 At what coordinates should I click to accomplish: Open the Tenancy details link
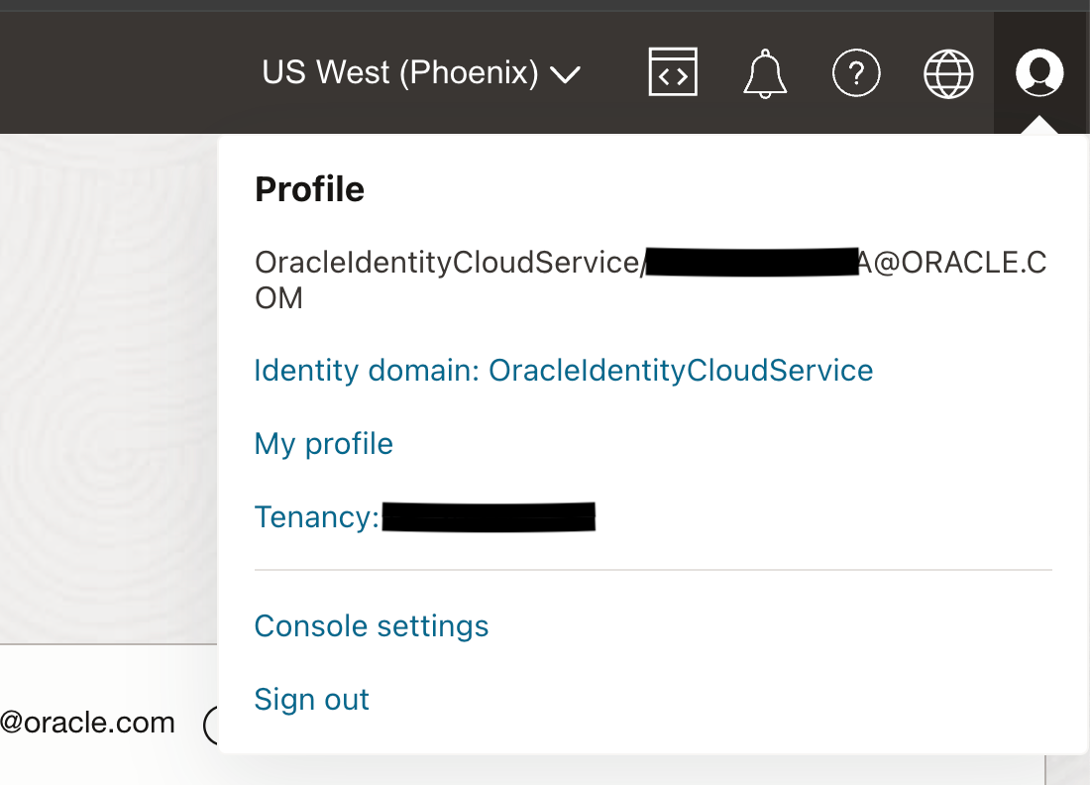[x=317, y=517]
